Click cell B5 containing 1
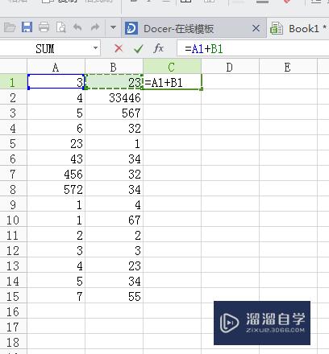The width and height of the screenshot is (329, 354). tap(114, 142)
